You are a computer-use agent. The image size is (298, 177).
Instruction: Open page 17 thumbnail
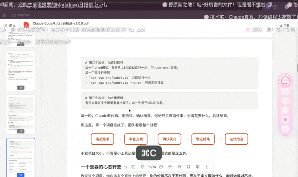tap(21, 115)
